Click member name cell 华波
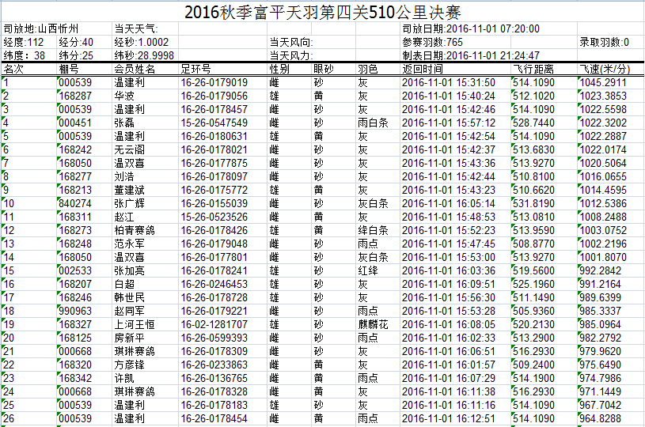 click(x=124, y=96)
